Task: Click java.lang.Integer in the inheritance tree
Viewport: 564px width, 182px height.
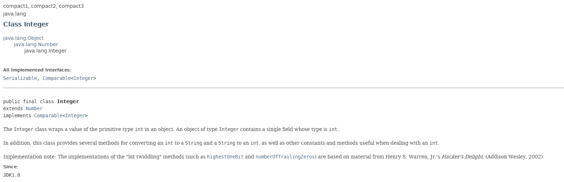Action: [x=45, y=51]
